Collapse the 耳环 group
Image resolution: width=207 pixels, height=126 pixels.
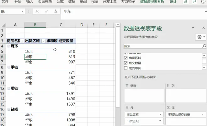click(x=9, y=46)
